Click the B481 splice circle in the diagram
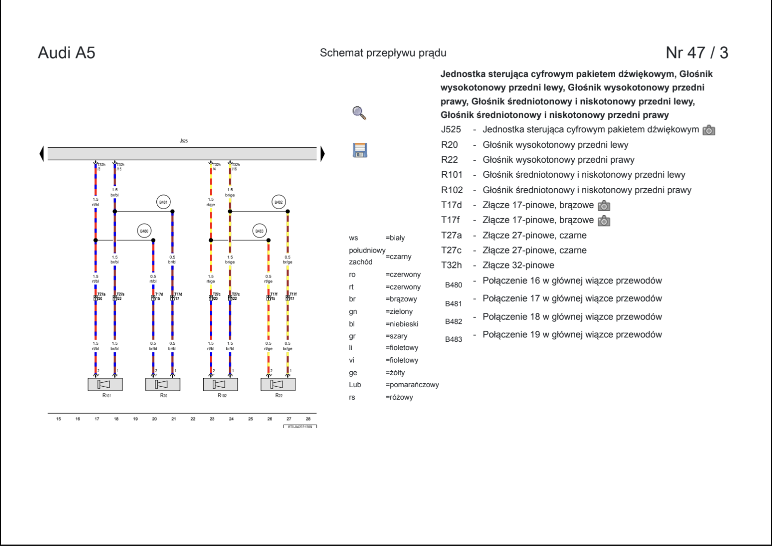 pyautogui.click(x=164, y=202)
